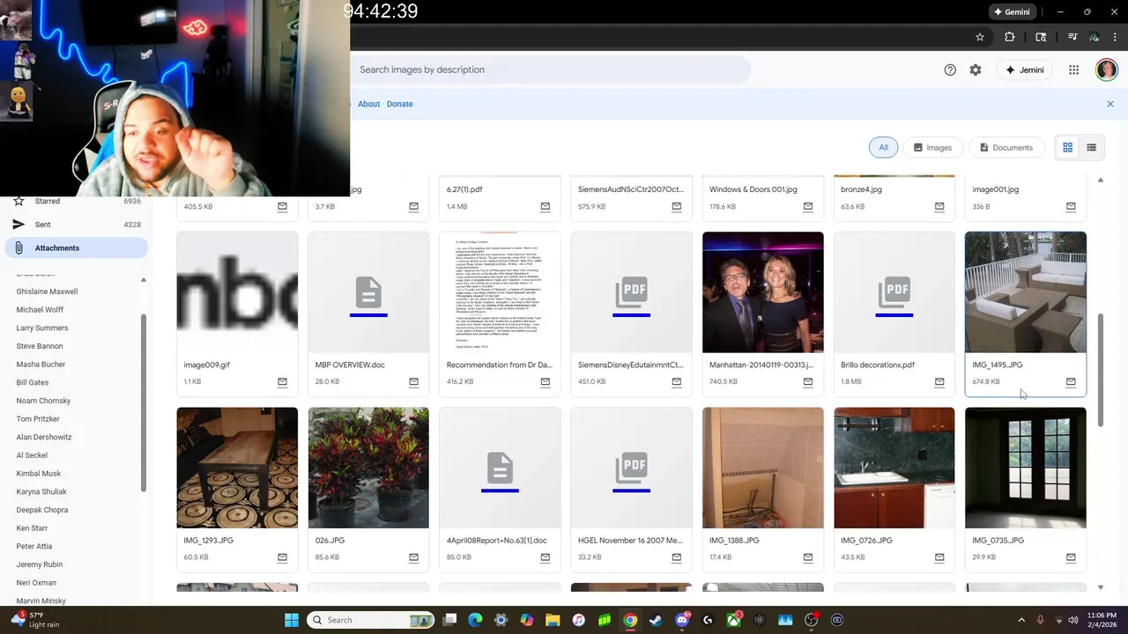The width and height of the screenshot is (1128, 634).
Task: Launch Microsoft Edge from the taskbar
Action: click(475, 620)
